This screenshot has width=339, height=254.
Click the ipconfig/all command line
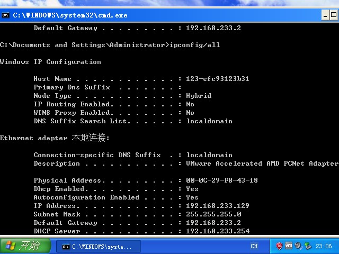[x=110, y=45]
